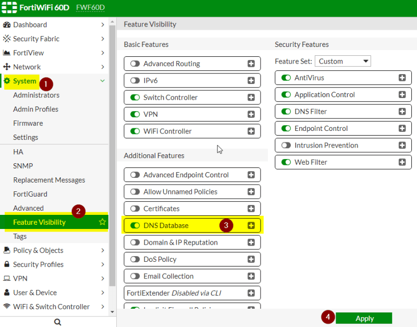
Task: Click the System gear icon
Action: point(7,81)
